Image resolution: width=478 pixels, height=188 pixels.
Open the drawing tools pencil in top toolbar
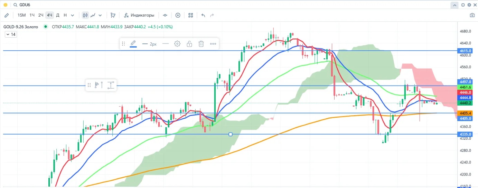coord(7,15)
